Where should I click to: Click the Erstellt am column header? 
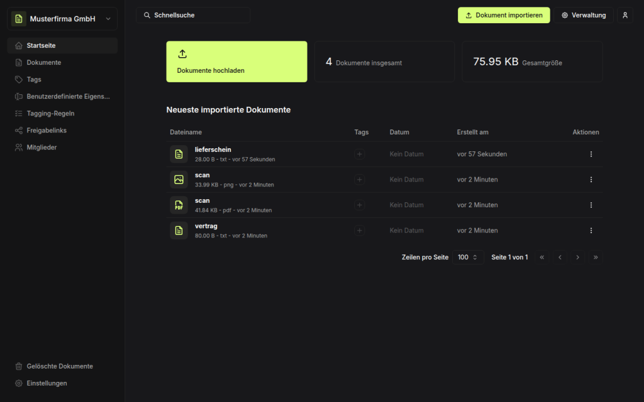click(x=472, y=132)
